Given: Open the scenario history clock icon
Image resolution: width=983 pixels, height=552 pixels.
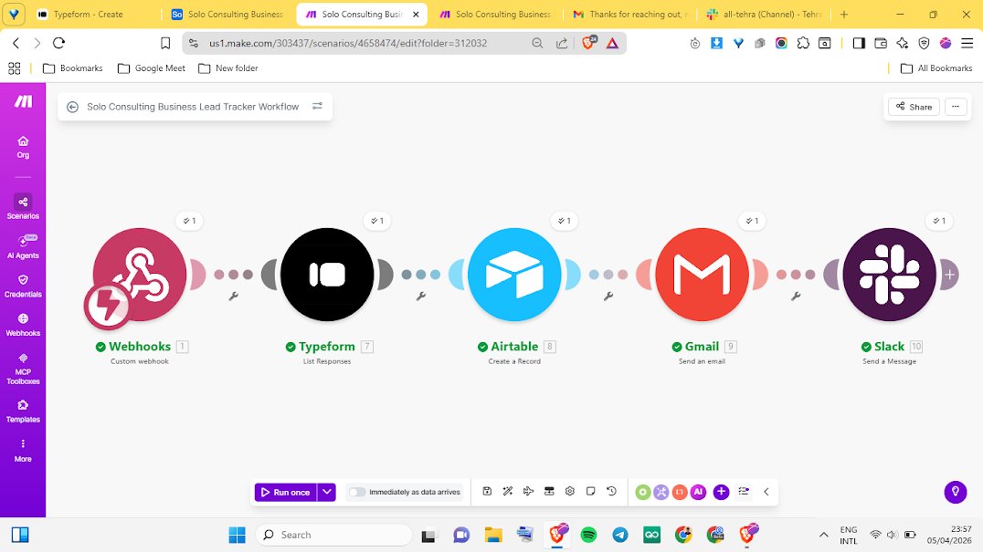Looking at the screenshot, I should tap(612, 491).
